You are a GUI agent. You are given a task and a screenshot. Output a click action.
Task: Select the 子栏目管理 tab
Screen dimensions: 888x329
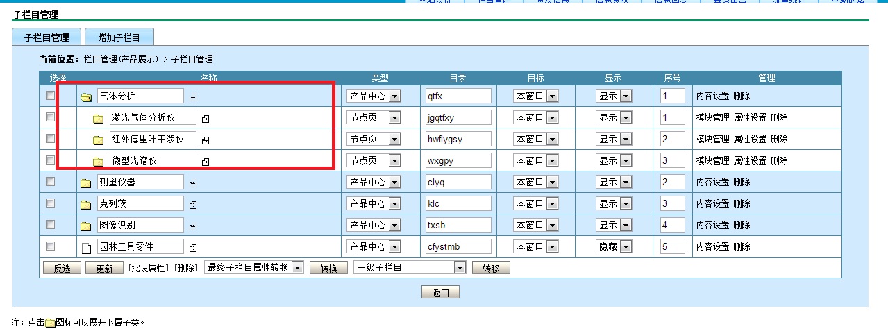[x=47, y=37]
